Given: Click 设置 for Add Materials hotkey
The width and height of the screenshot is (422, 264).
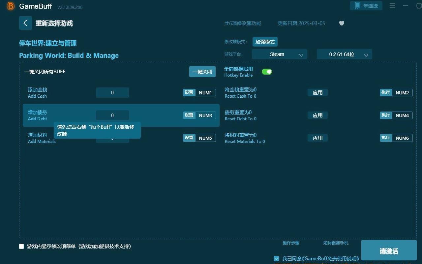Looking at the screenshot, I should click(189, 138).
